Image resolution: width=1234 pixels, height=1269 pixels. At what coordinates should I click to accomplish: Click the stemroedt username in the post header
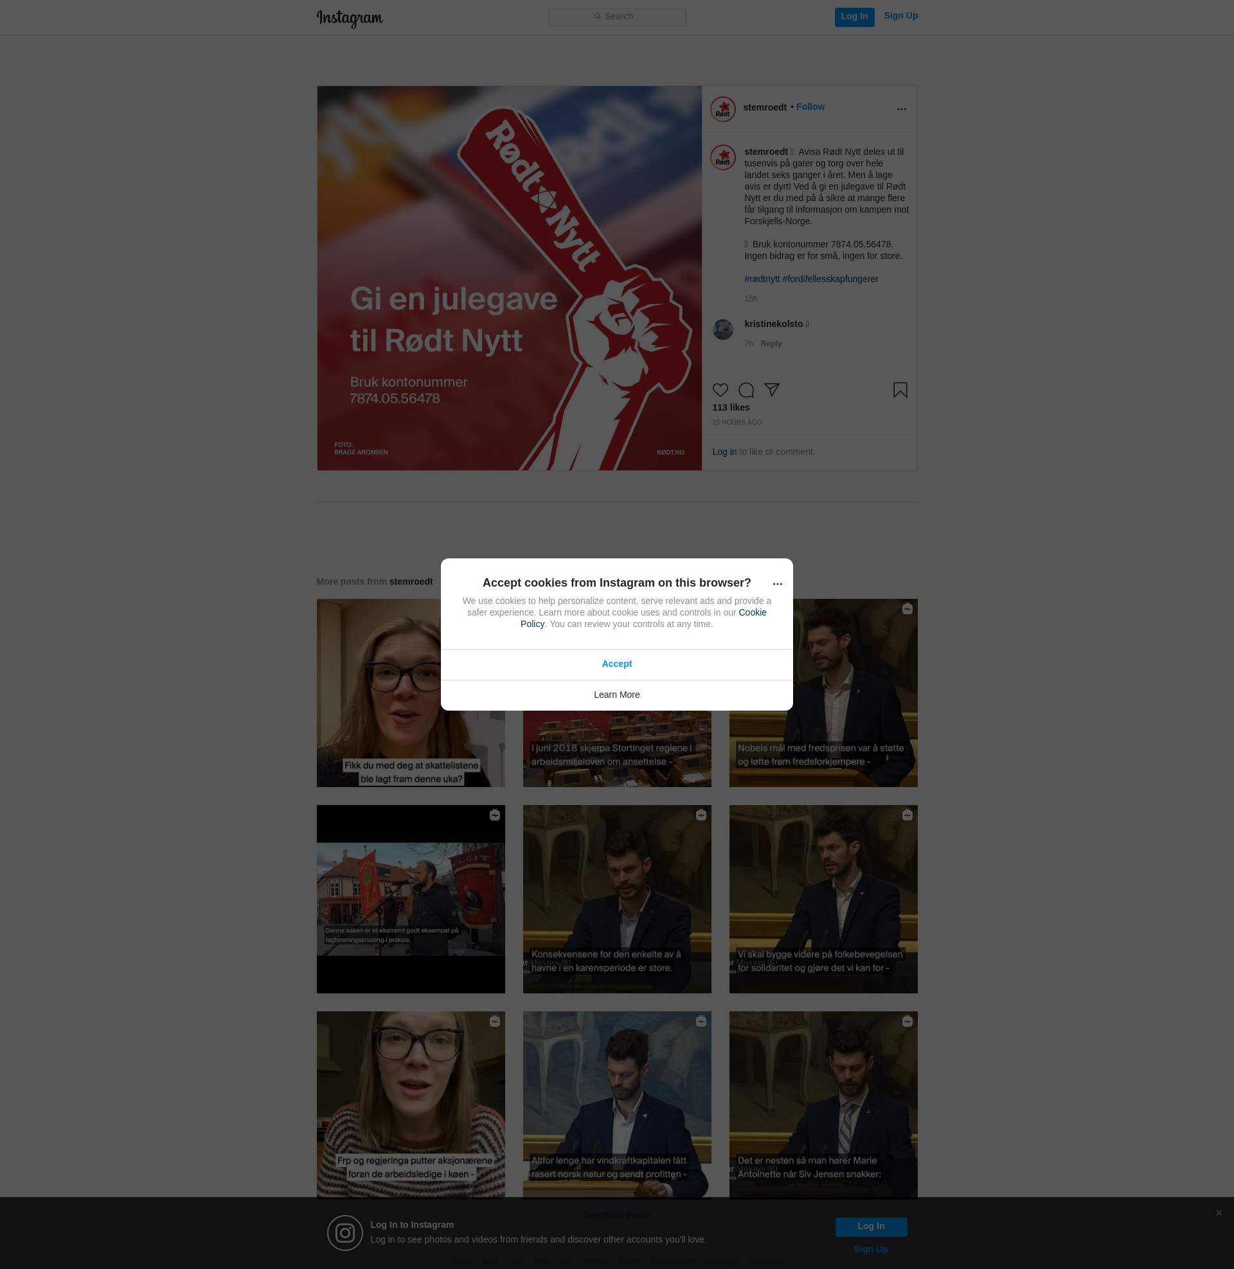click(x=765, y=107)
